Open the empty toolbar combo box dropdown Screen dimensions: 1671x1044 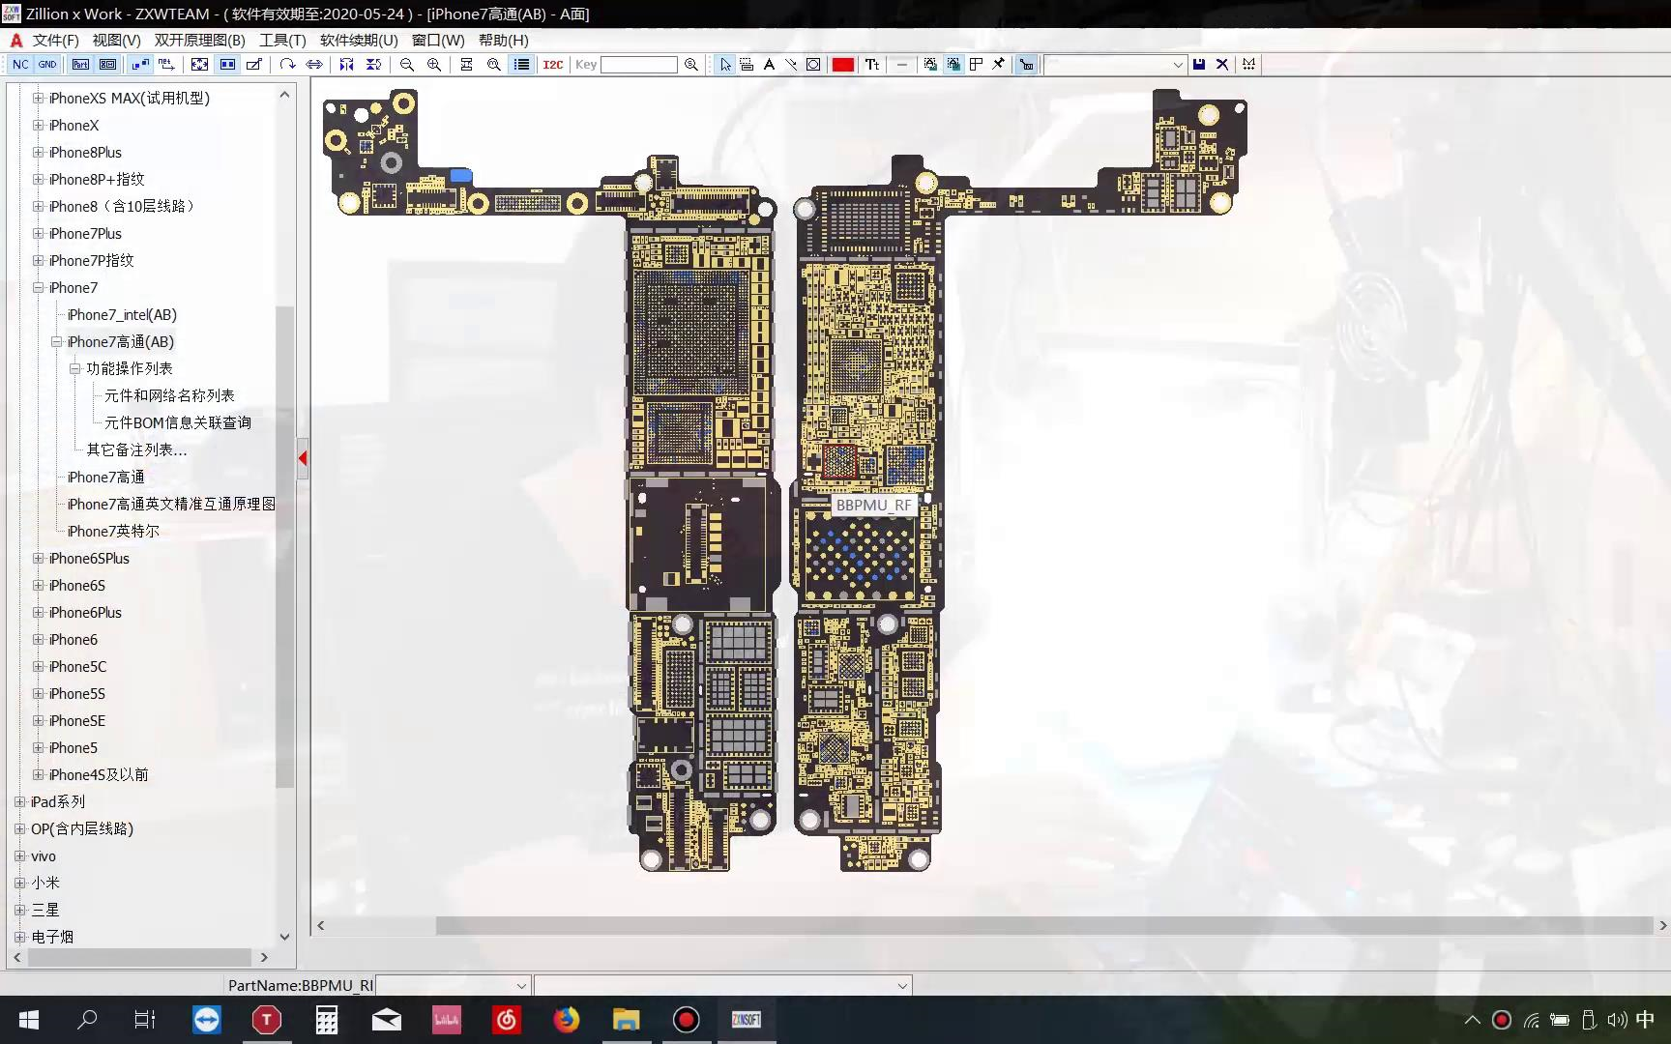1177,65
